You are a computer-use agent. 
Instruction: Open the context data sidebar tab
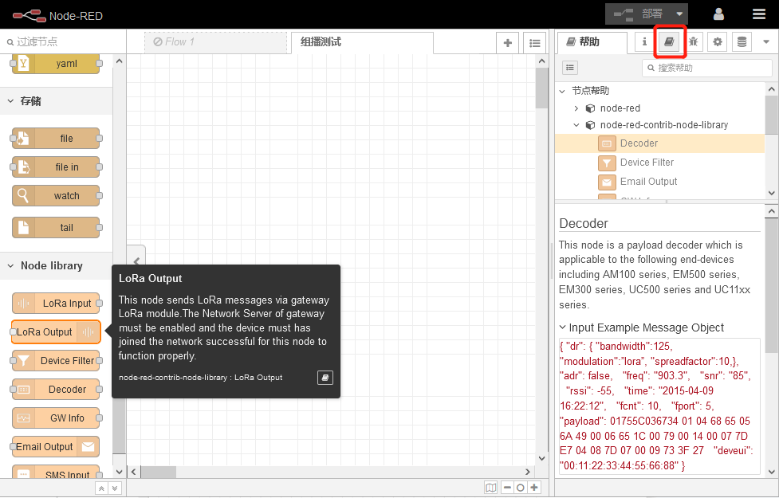[x=742, y=41]
